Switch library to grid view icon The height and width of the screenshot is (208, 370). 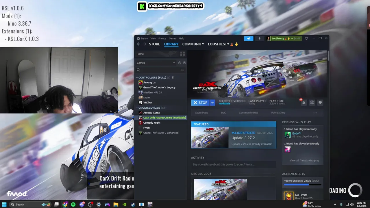pos(182,54)
